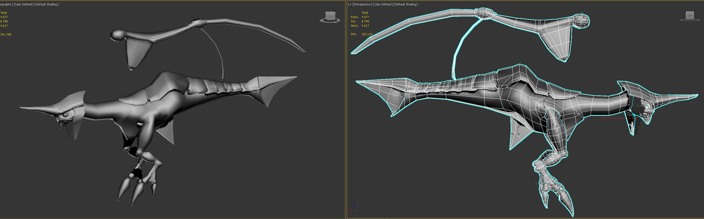Click the ViewCube Back face in Perspective viewport
This screenshot has height=219, width=704.
click(690, 15)
